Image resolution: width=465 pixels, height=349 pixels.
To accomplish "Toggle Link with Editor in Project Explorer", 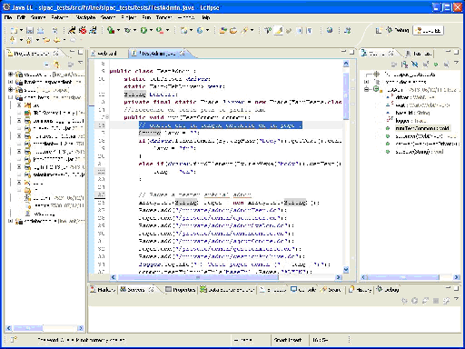I will (x=57, y=65).
